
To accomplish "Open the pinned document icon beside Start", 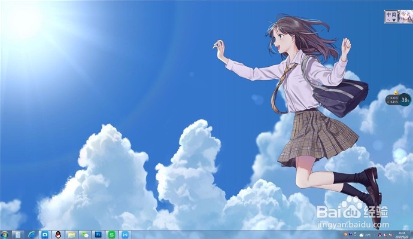I will pos(17,235).
